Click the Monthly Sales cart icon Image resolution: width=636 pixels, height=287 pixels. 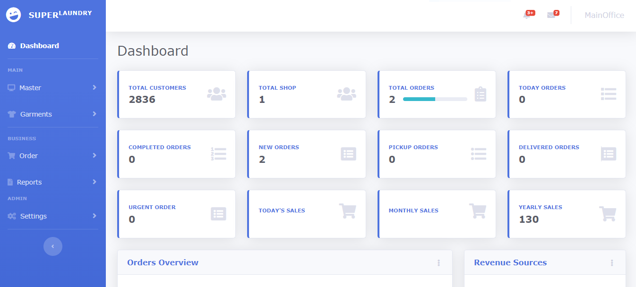click(x=477, y=211)
